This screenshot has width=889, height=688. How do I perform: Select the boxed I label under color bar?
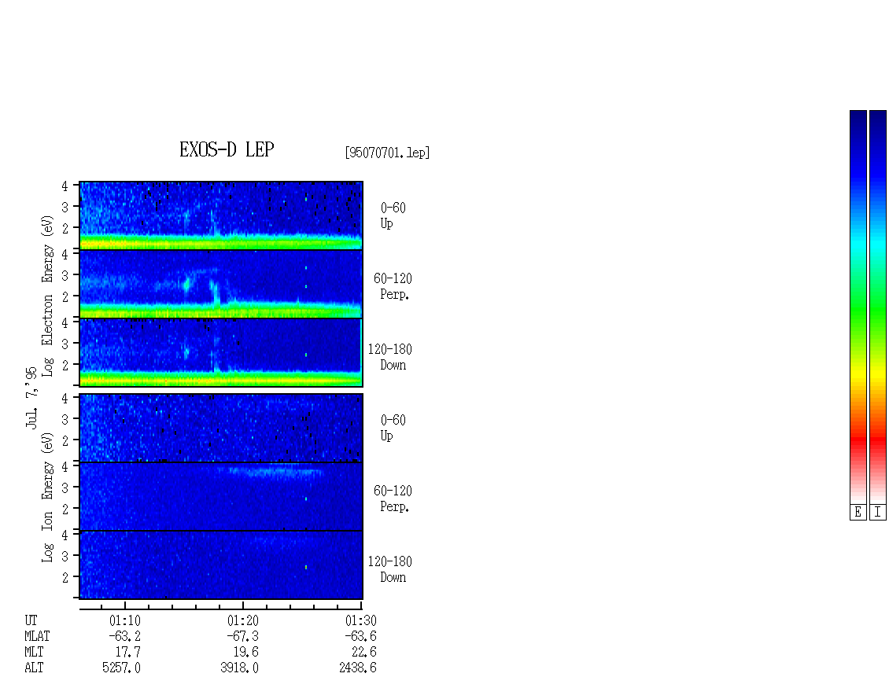pos(878,513)
